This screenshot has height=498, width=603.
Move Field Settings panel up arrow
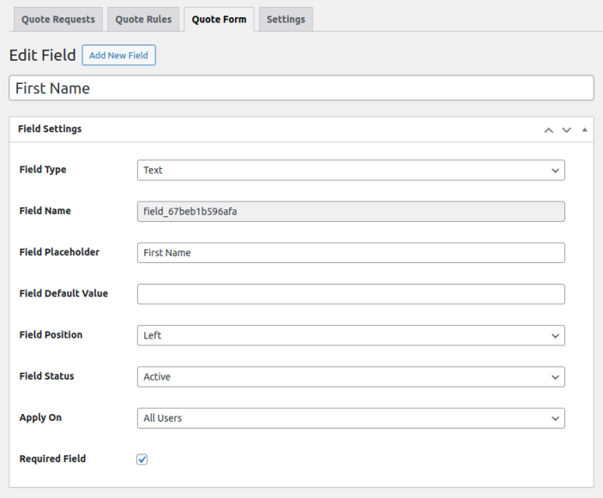click(x=549, y=130)
